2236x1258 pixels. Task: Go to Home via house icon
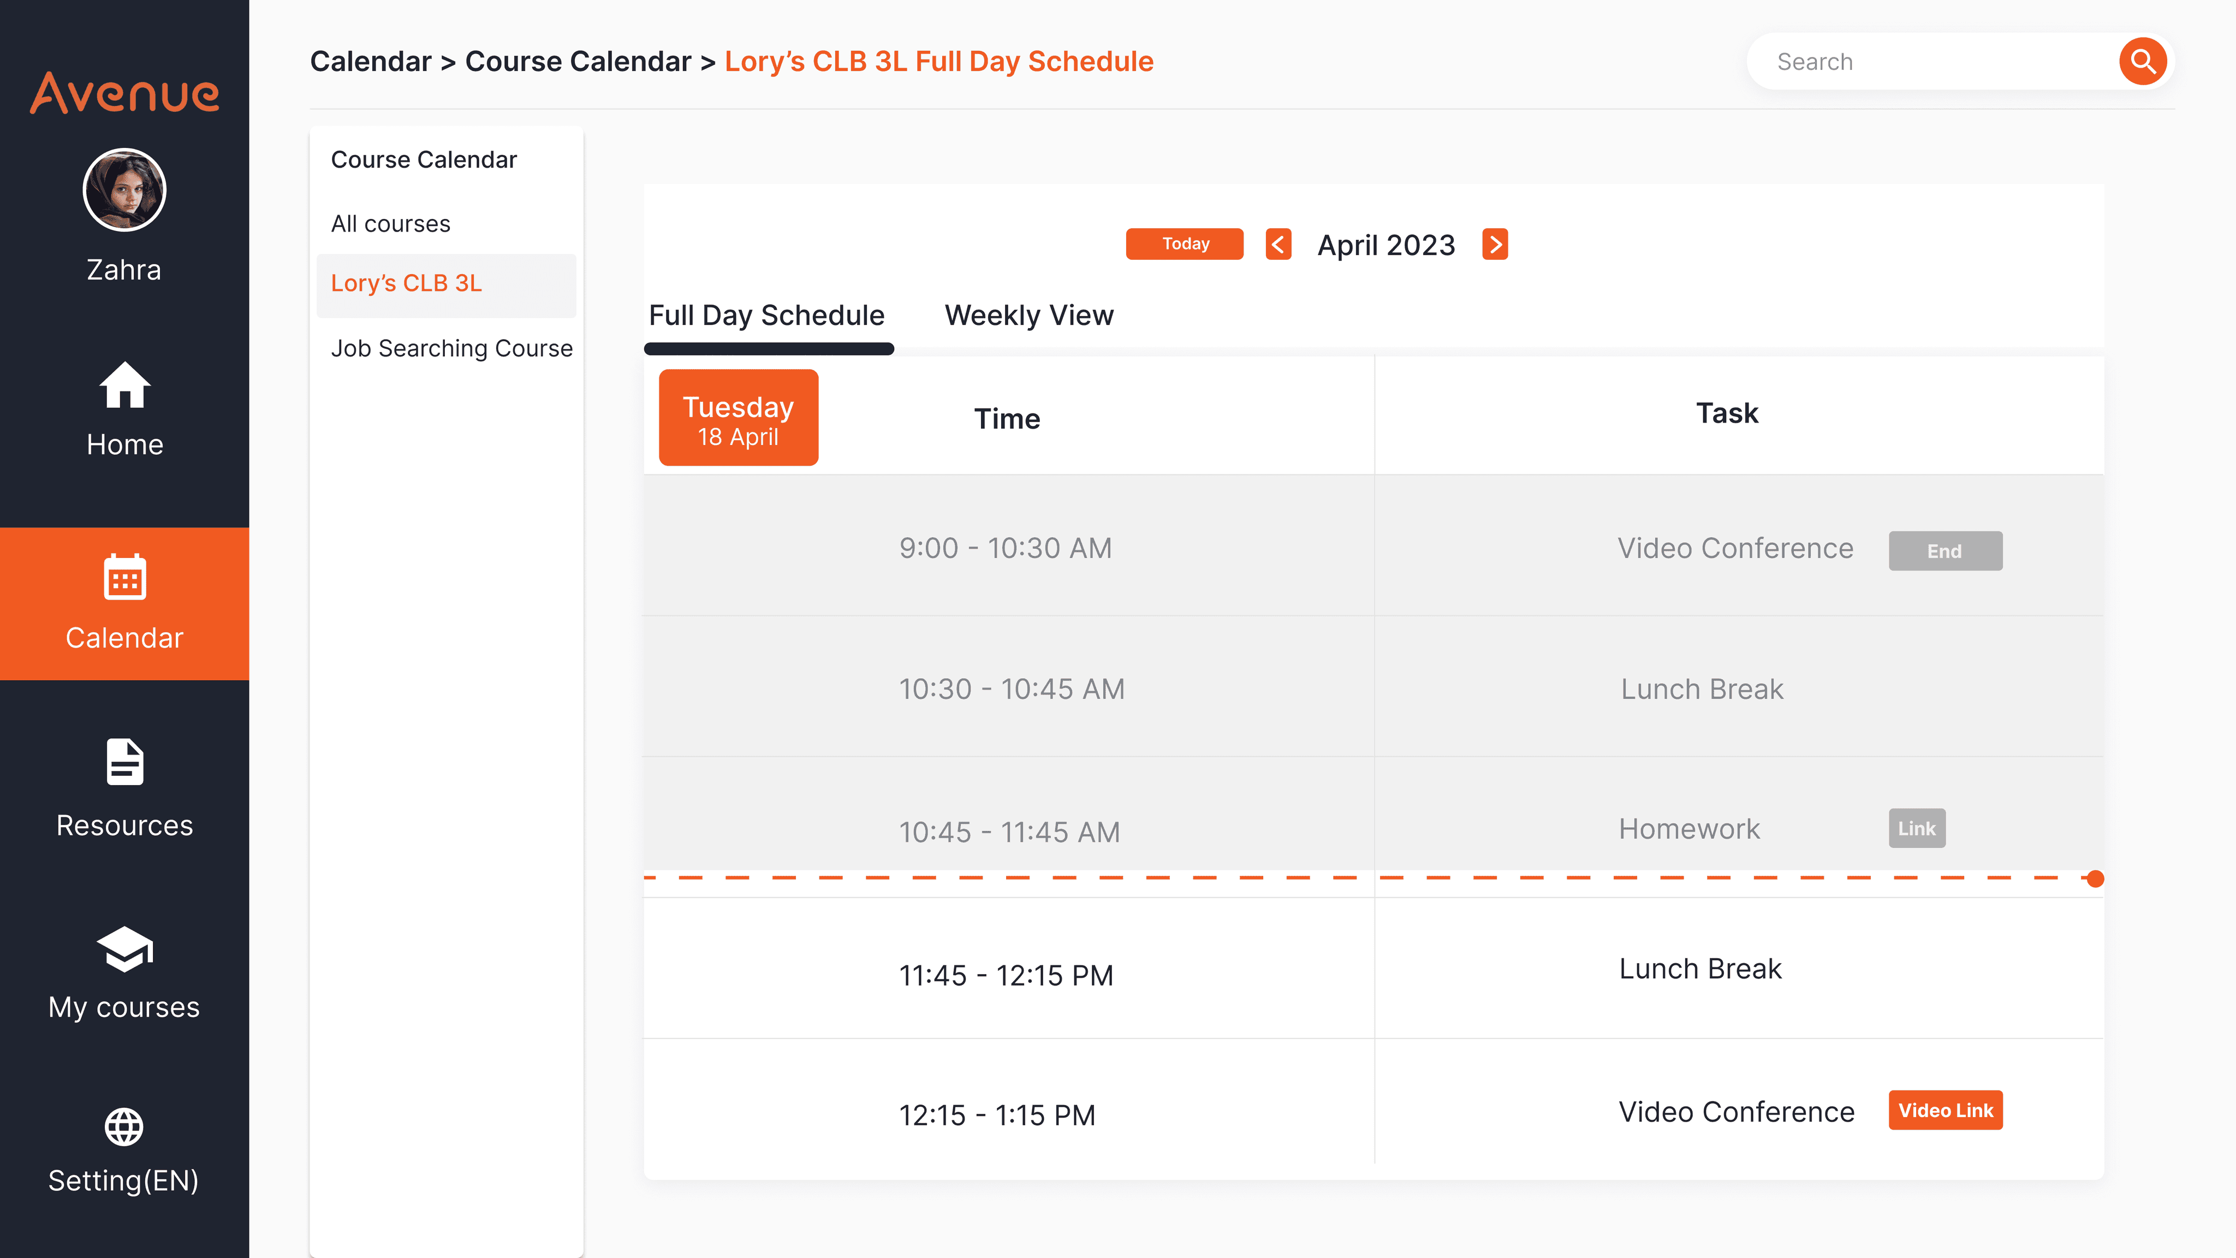pyautogui.click(x=124, y=385)
